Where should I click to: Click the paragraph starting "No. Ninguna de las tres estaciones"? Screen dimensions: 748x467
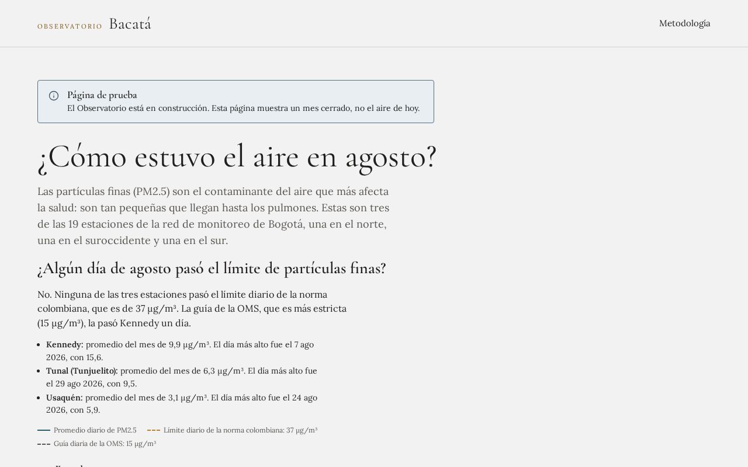(192, 309)
